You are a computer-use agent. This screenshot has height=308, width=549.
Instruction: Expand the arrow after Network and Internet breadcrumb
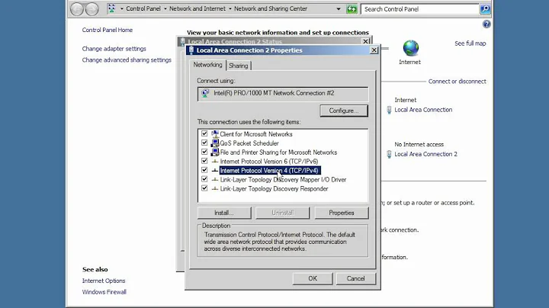point(230,8)
